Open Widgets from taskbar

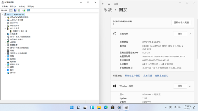point(92,107)
